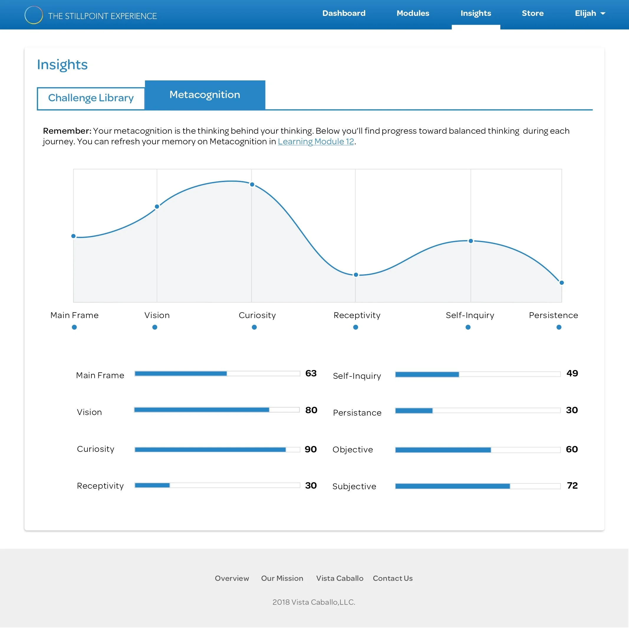This screenshot has width=629, height=628.
Task: Click the Subjective progress bar
Action: click(477, 486)
